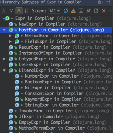Select NewExpr in Compiler row

(x=56, y=24)
